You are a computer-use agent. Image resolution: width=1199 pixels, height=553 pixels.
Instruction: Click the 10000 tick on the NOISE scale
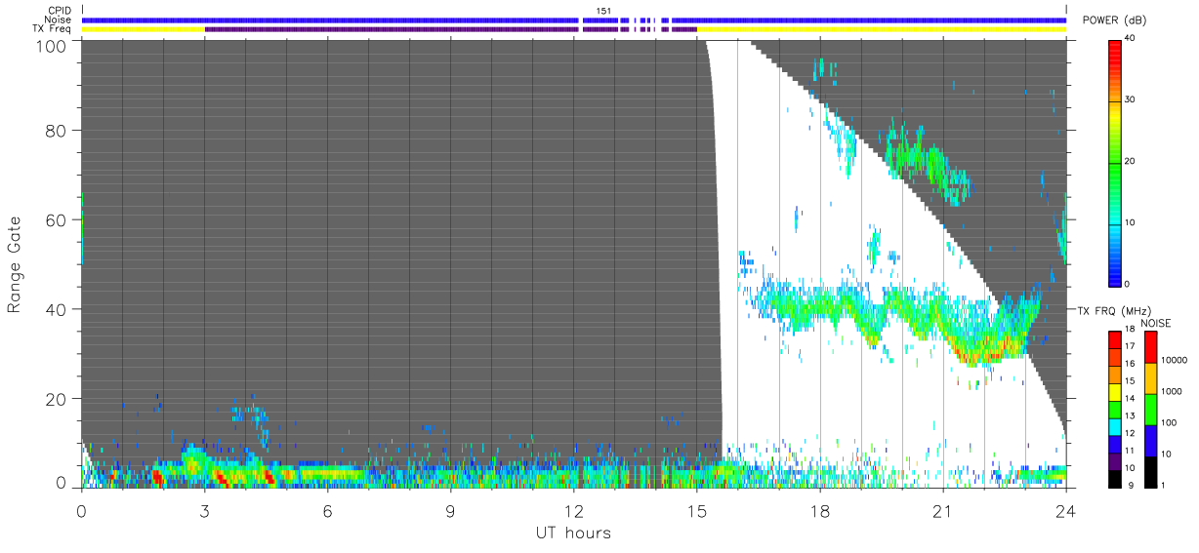pyautogui.click(x=1177, y=359)
